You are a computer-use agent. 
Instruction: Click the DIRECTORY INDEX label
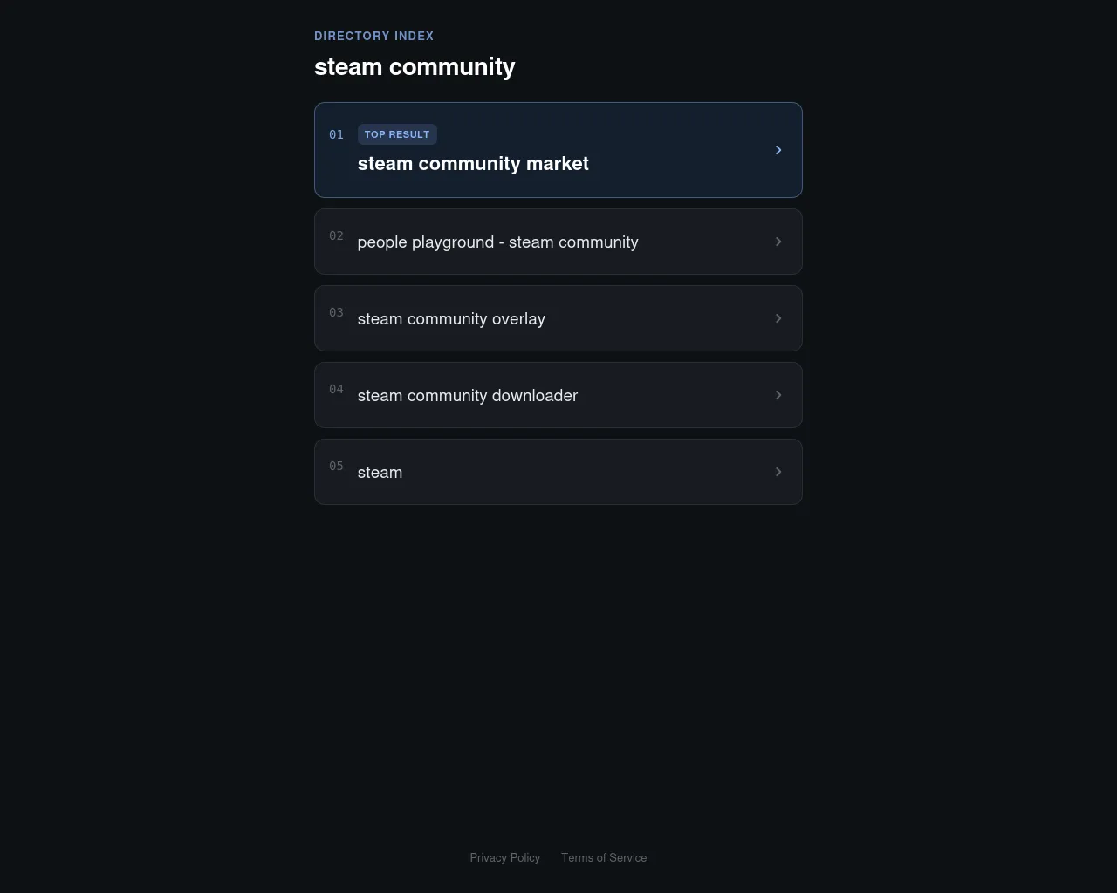click(374, 36)
